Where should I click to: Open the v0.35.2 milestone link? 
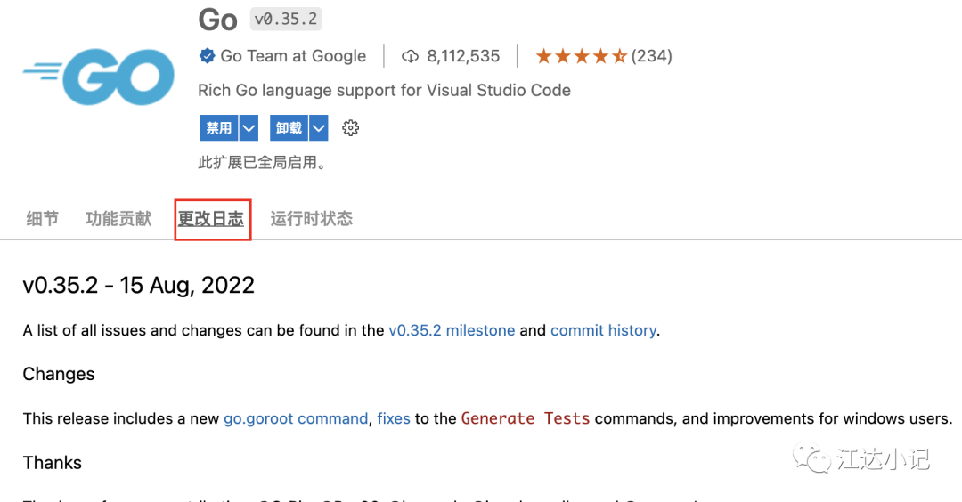click(452, 330)
